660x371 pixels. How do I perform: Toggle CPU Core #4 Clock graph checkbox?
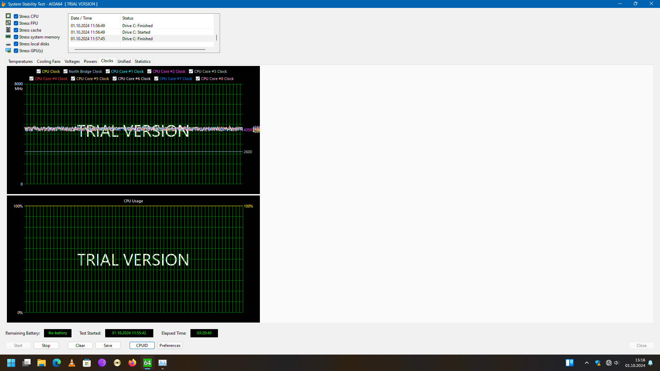point(32,79)
